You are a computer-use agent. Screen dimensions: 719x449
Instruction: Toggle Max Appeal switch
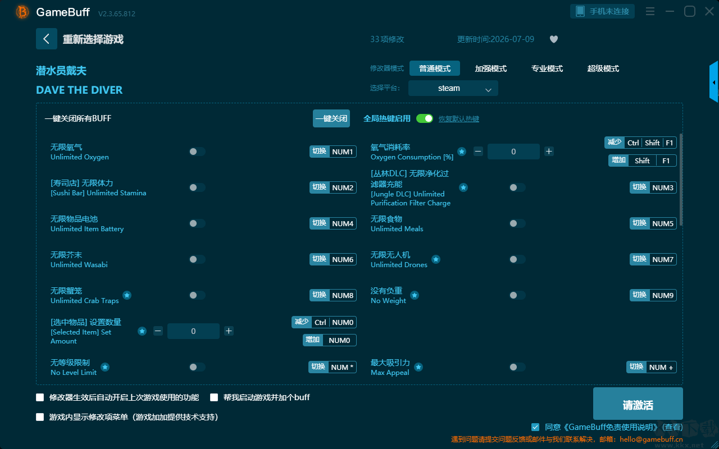(x=517, y=367)
